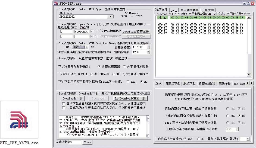Click up arrow of hex view scrollbar
Screen dimensions: 256x148
pos(249,17)
